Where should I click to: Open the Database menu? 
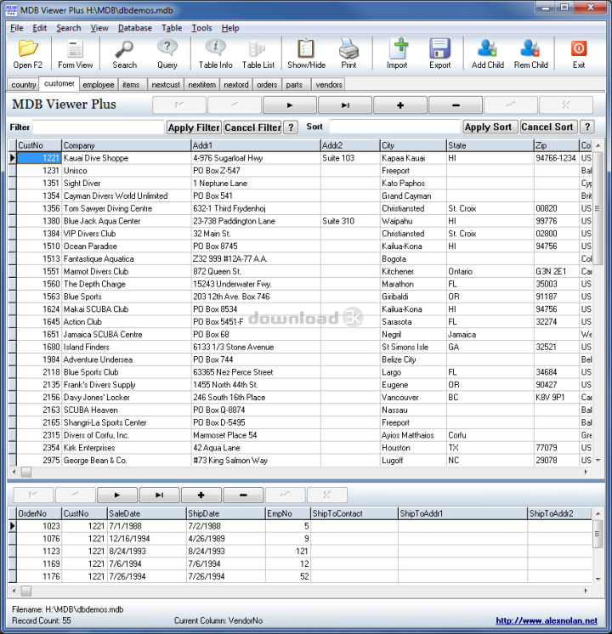(134, 28)
